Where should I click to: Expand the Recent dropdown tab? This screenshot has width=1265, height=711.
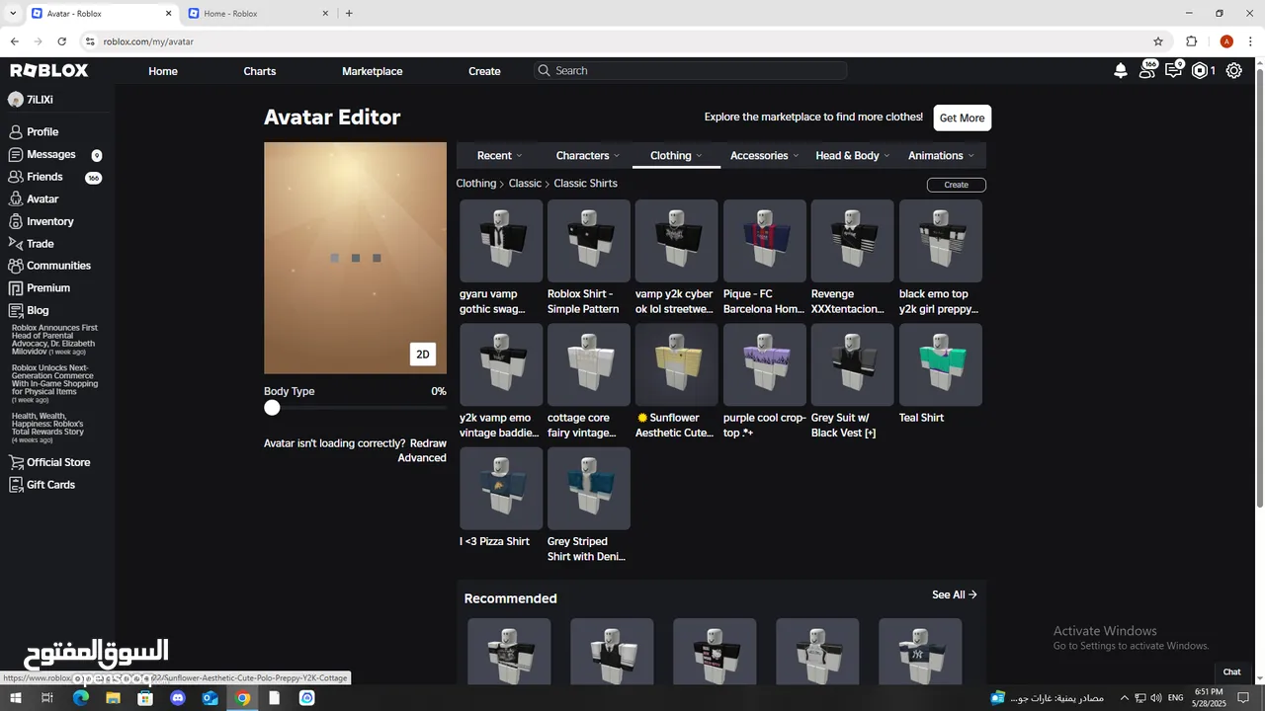coord(500,156)
